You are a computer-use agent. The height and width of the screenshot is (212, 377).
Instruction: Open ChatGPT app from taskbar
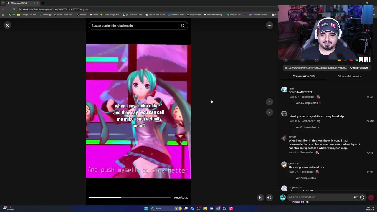224,208
